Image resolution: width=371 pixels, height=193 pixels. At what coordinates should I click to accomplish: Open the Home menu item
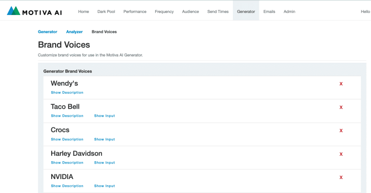click(84, 12)
